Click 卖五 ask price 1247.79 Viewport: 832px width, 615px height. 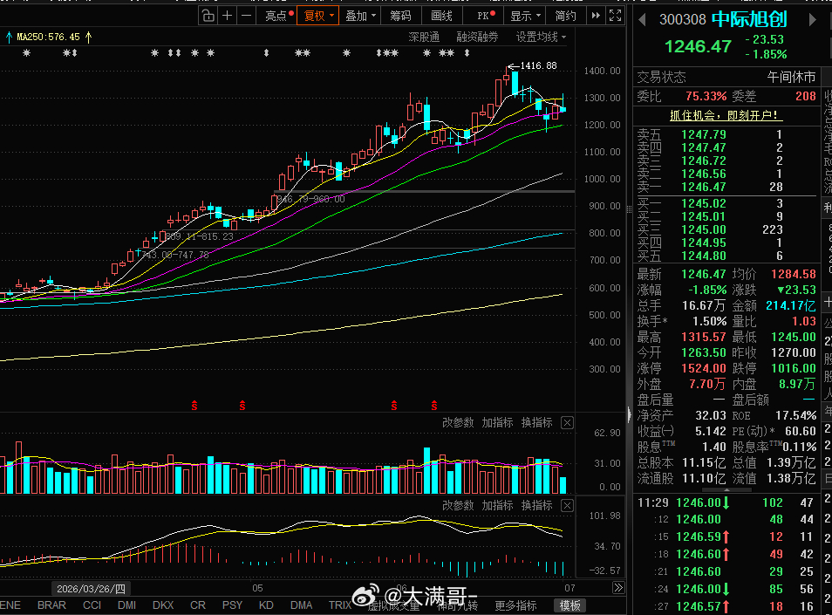point(704,135)
